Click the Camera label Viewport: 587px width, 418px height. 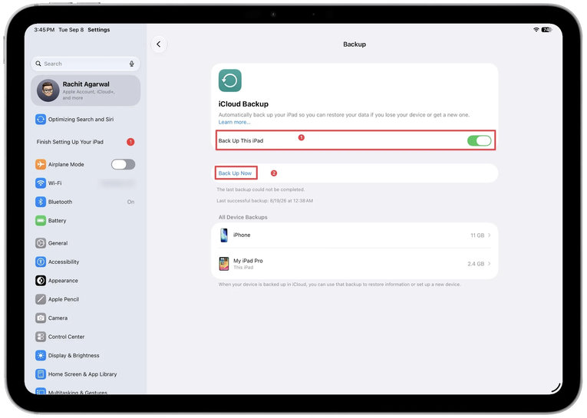coord(58,318)
